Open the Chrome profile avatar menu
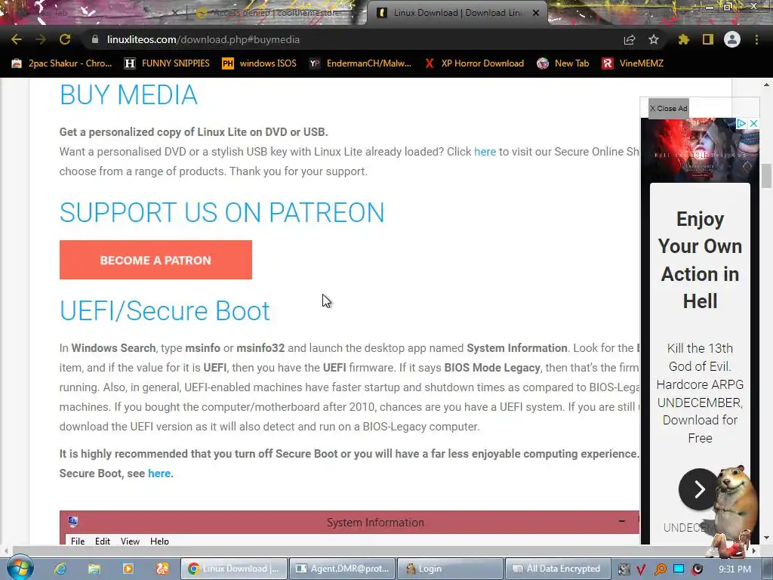This screenshot has width=773, height=580. 732,39
